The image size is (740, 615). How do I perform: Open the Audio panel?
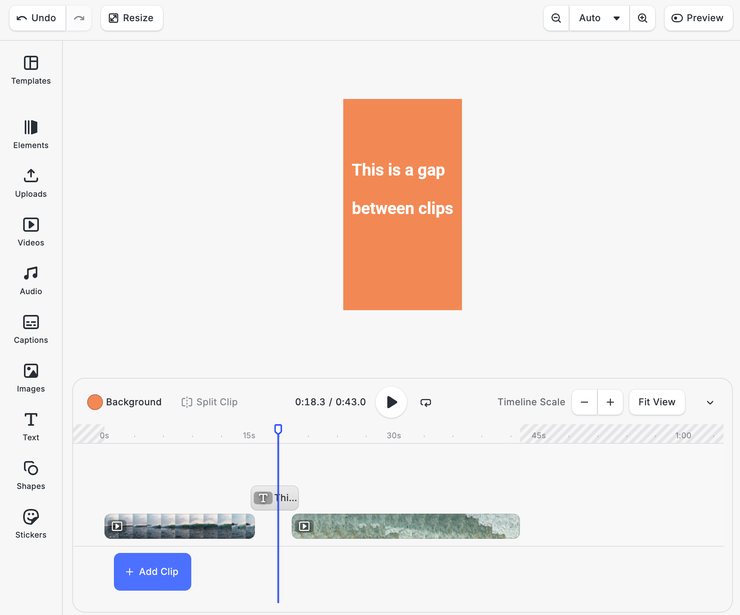tap(31, 280)
